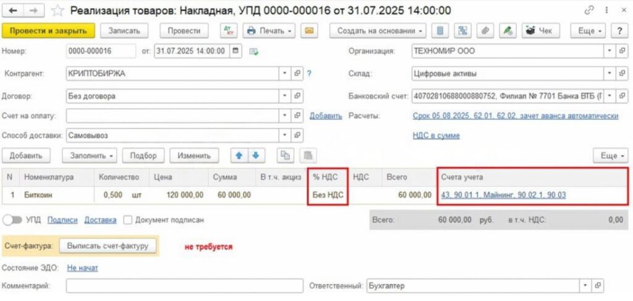Click the Комментарий input field
The height and width of the screenshot is (301, 633).
[184, 286]
